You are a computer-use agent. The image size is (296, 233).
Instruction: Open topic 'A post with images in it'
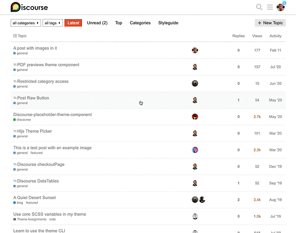35,48
